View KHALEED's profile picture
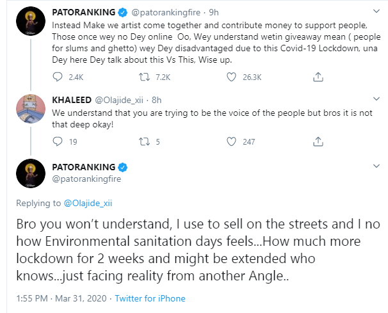This screenshot has width=388, height=313. 28,109
